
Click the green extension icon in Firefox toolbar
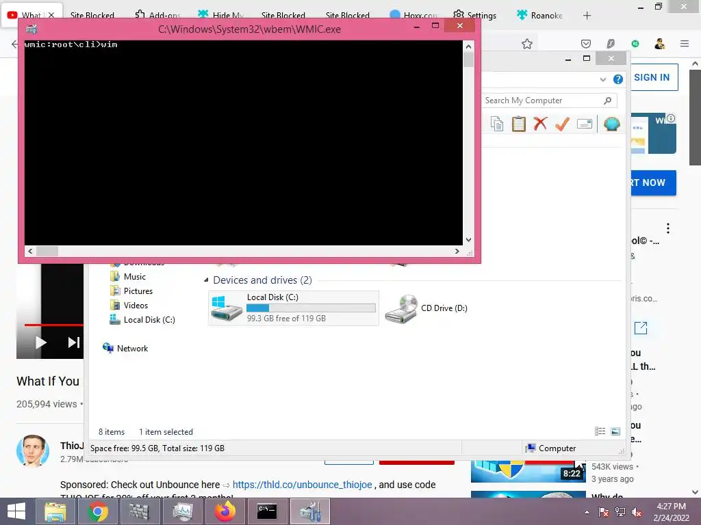pyautogui.click(x=635, y=44)
